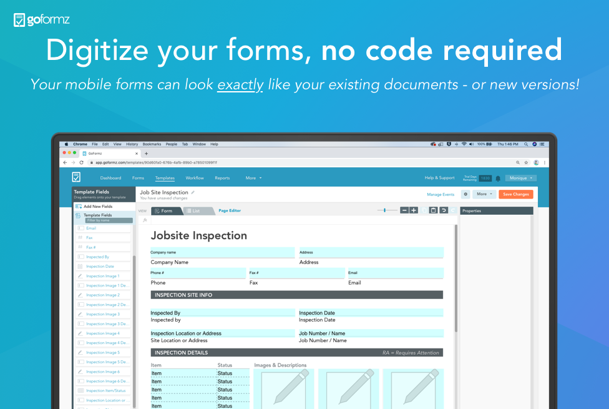Click the paste clipboard toolbar icon
This screenshot has width=609, height=409.
[x=433, y=210]
